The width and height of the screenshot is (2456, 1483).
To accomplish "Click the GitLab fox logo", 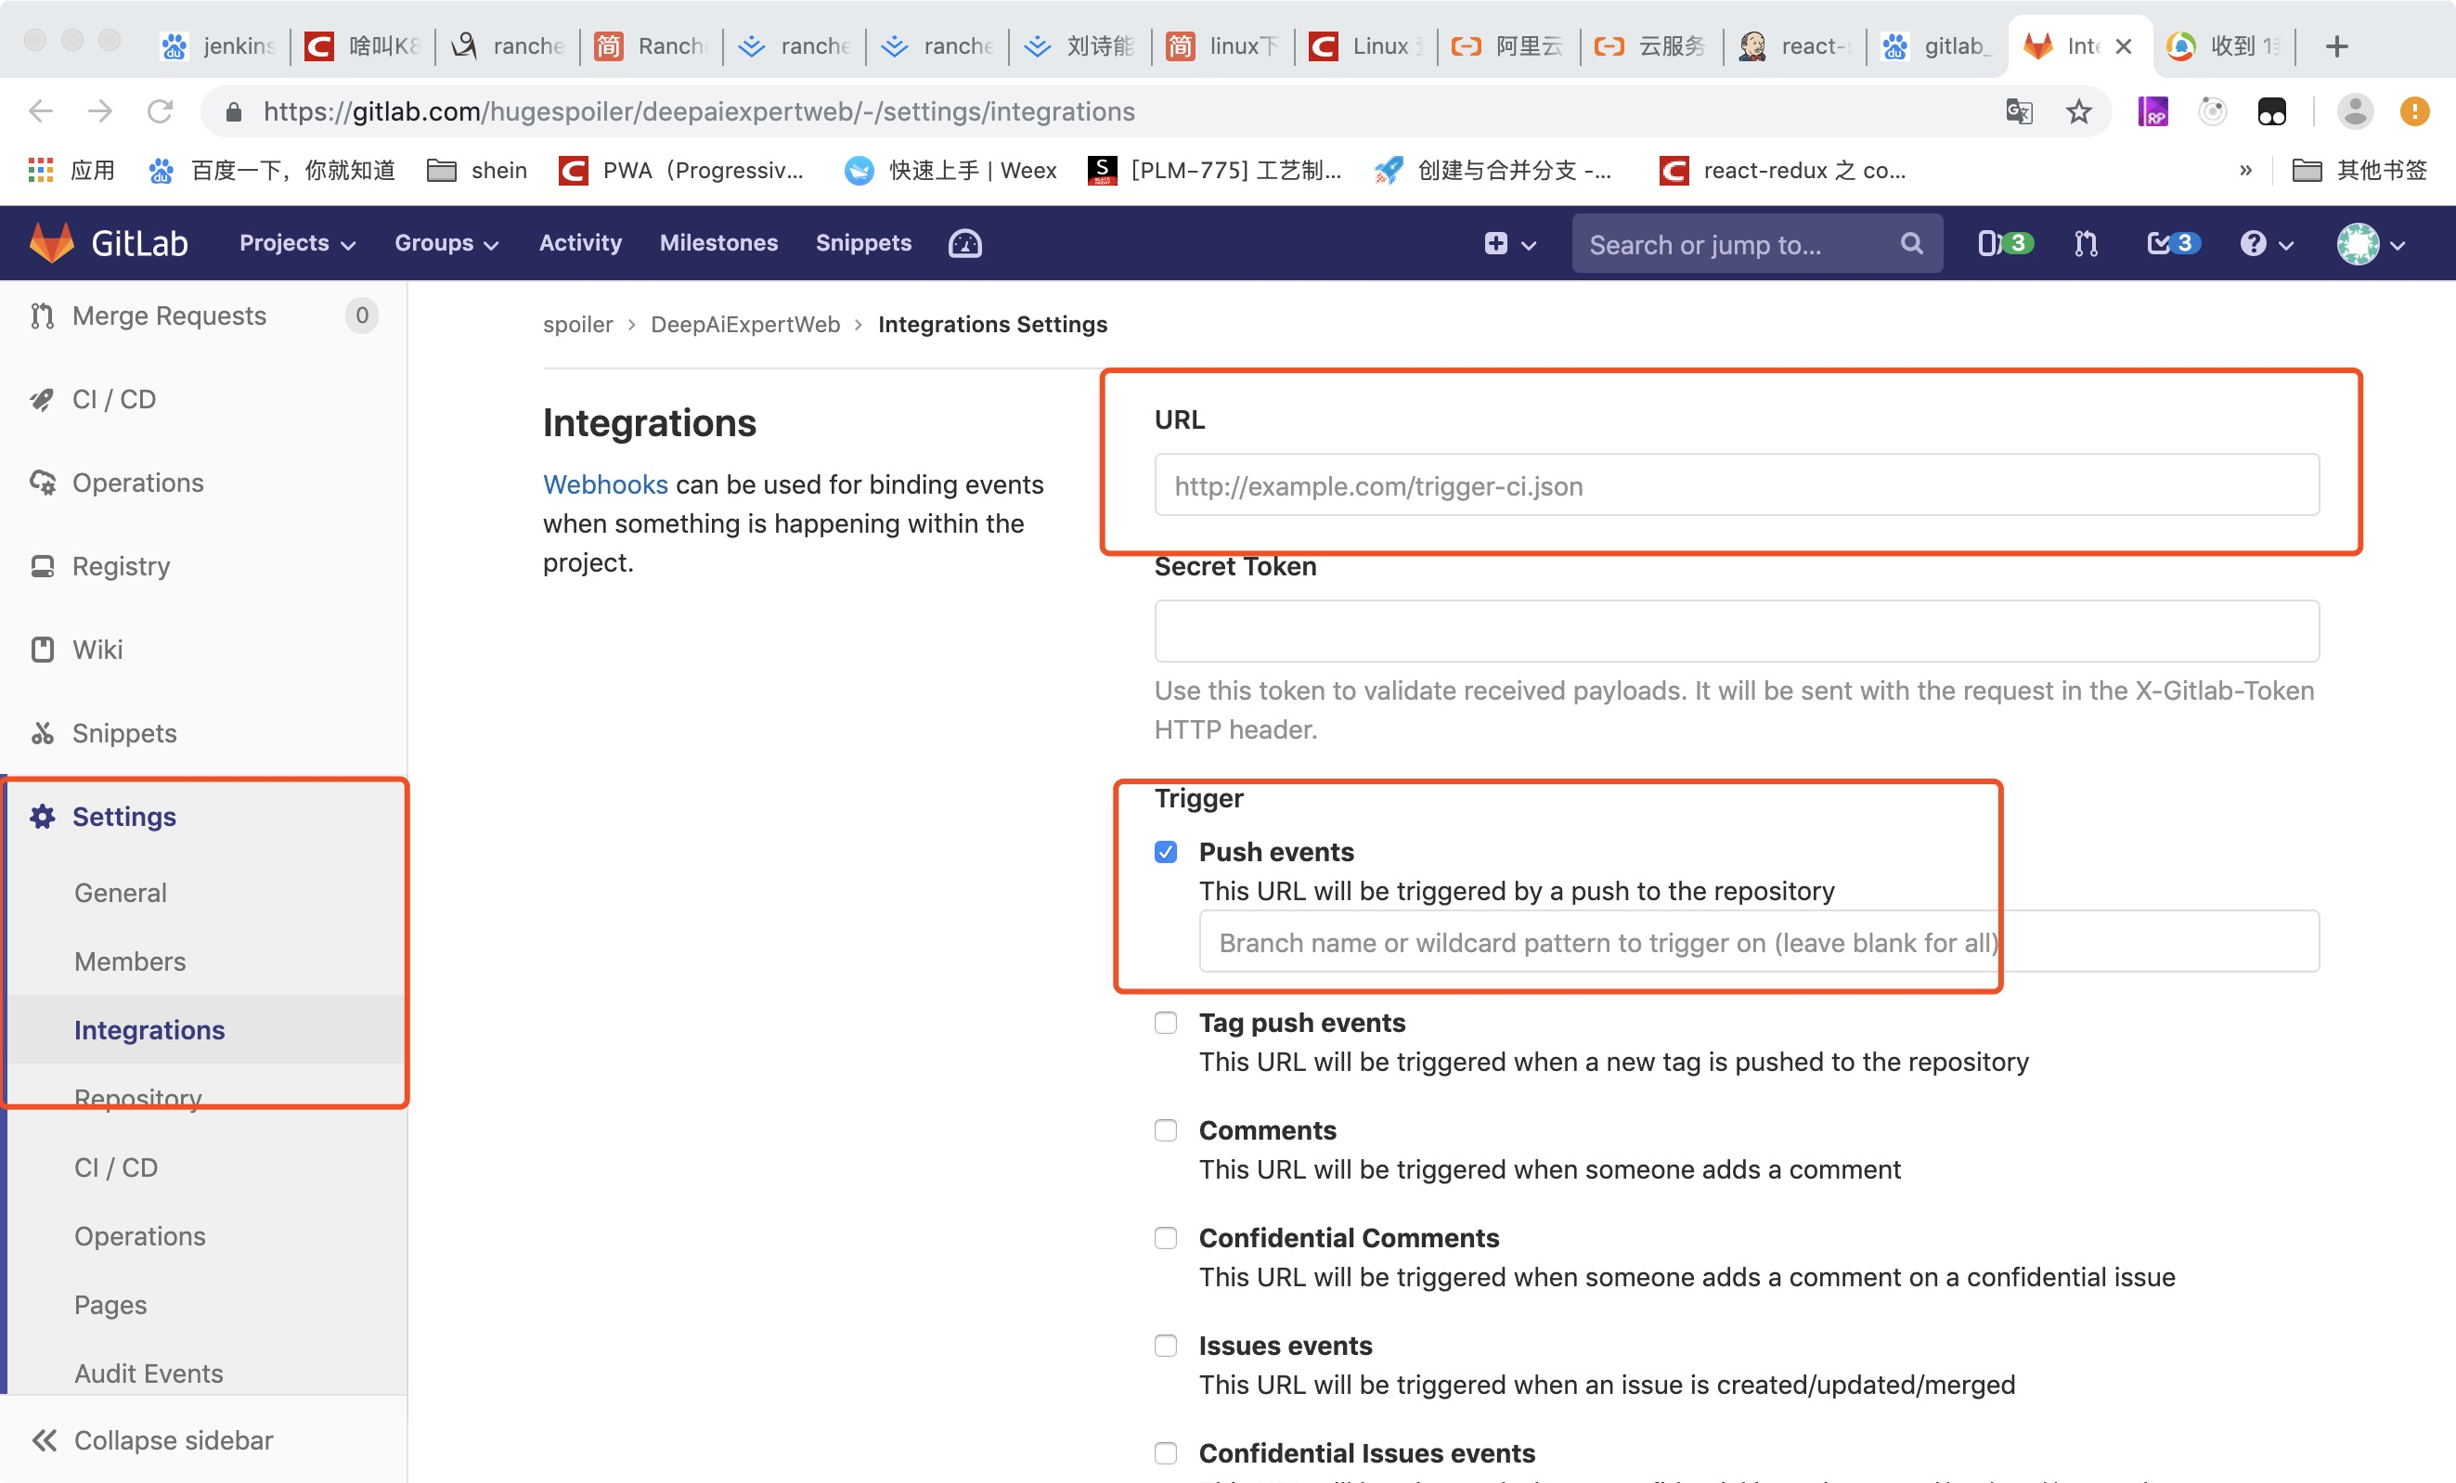I will pos(52,243).
